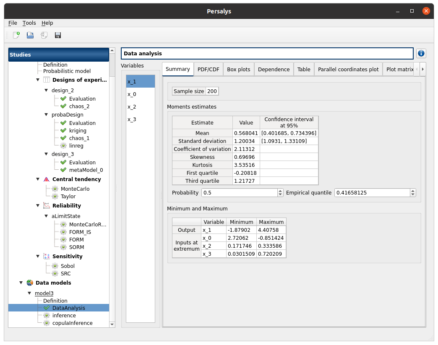Collapse the probaDesign tree node
This screenshot has height=345, width=438.
click(x=46, y=115)
